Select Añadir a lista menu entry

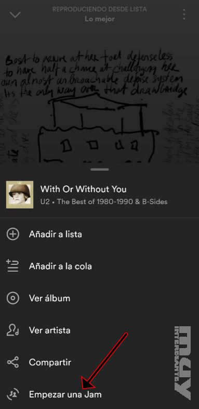[x=100, y=234]
